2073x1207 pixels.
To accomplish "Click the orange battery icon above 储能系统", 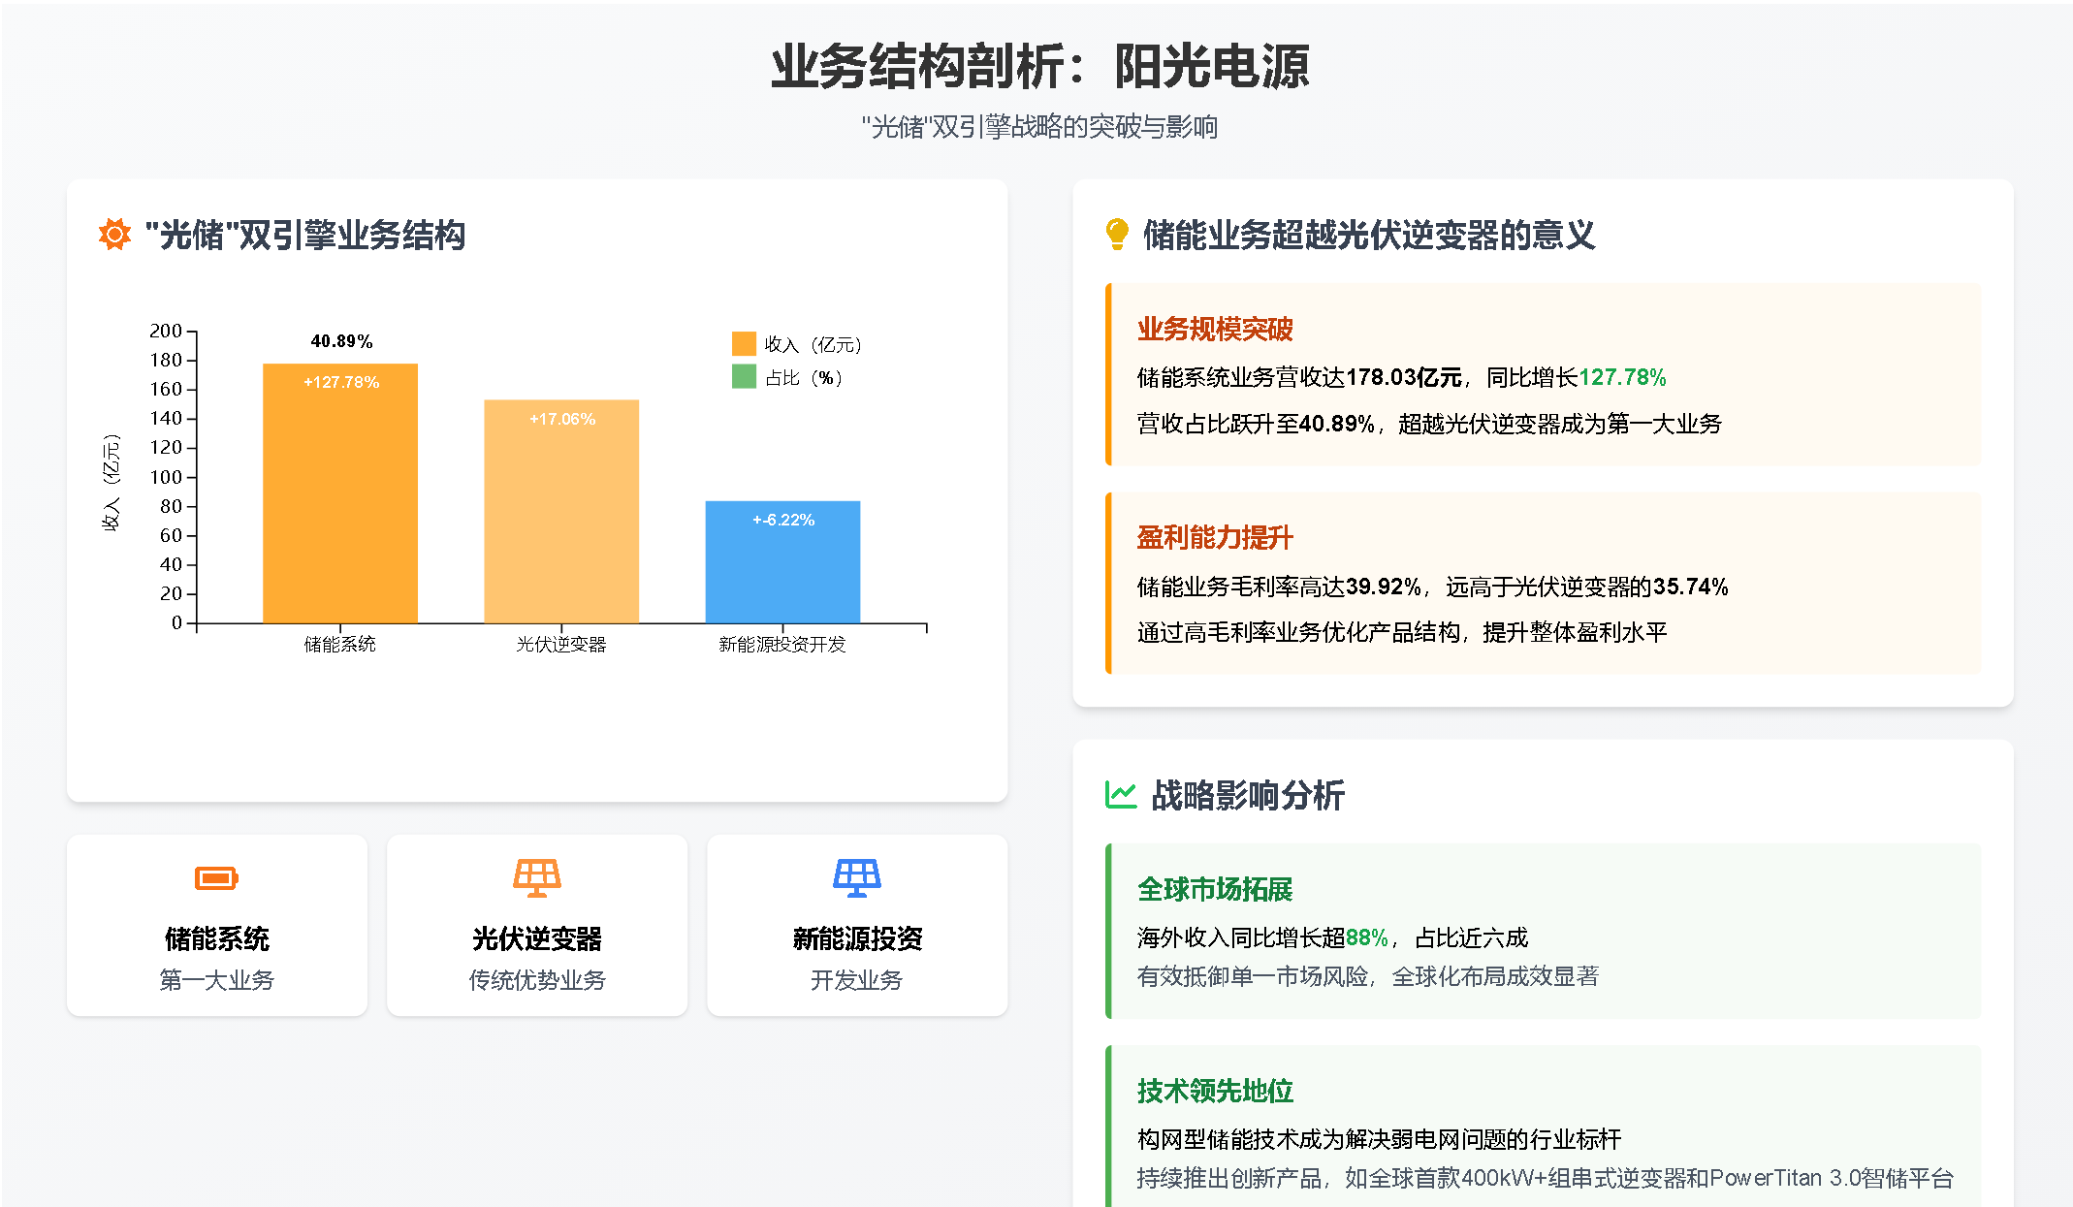I will [216, 878].
